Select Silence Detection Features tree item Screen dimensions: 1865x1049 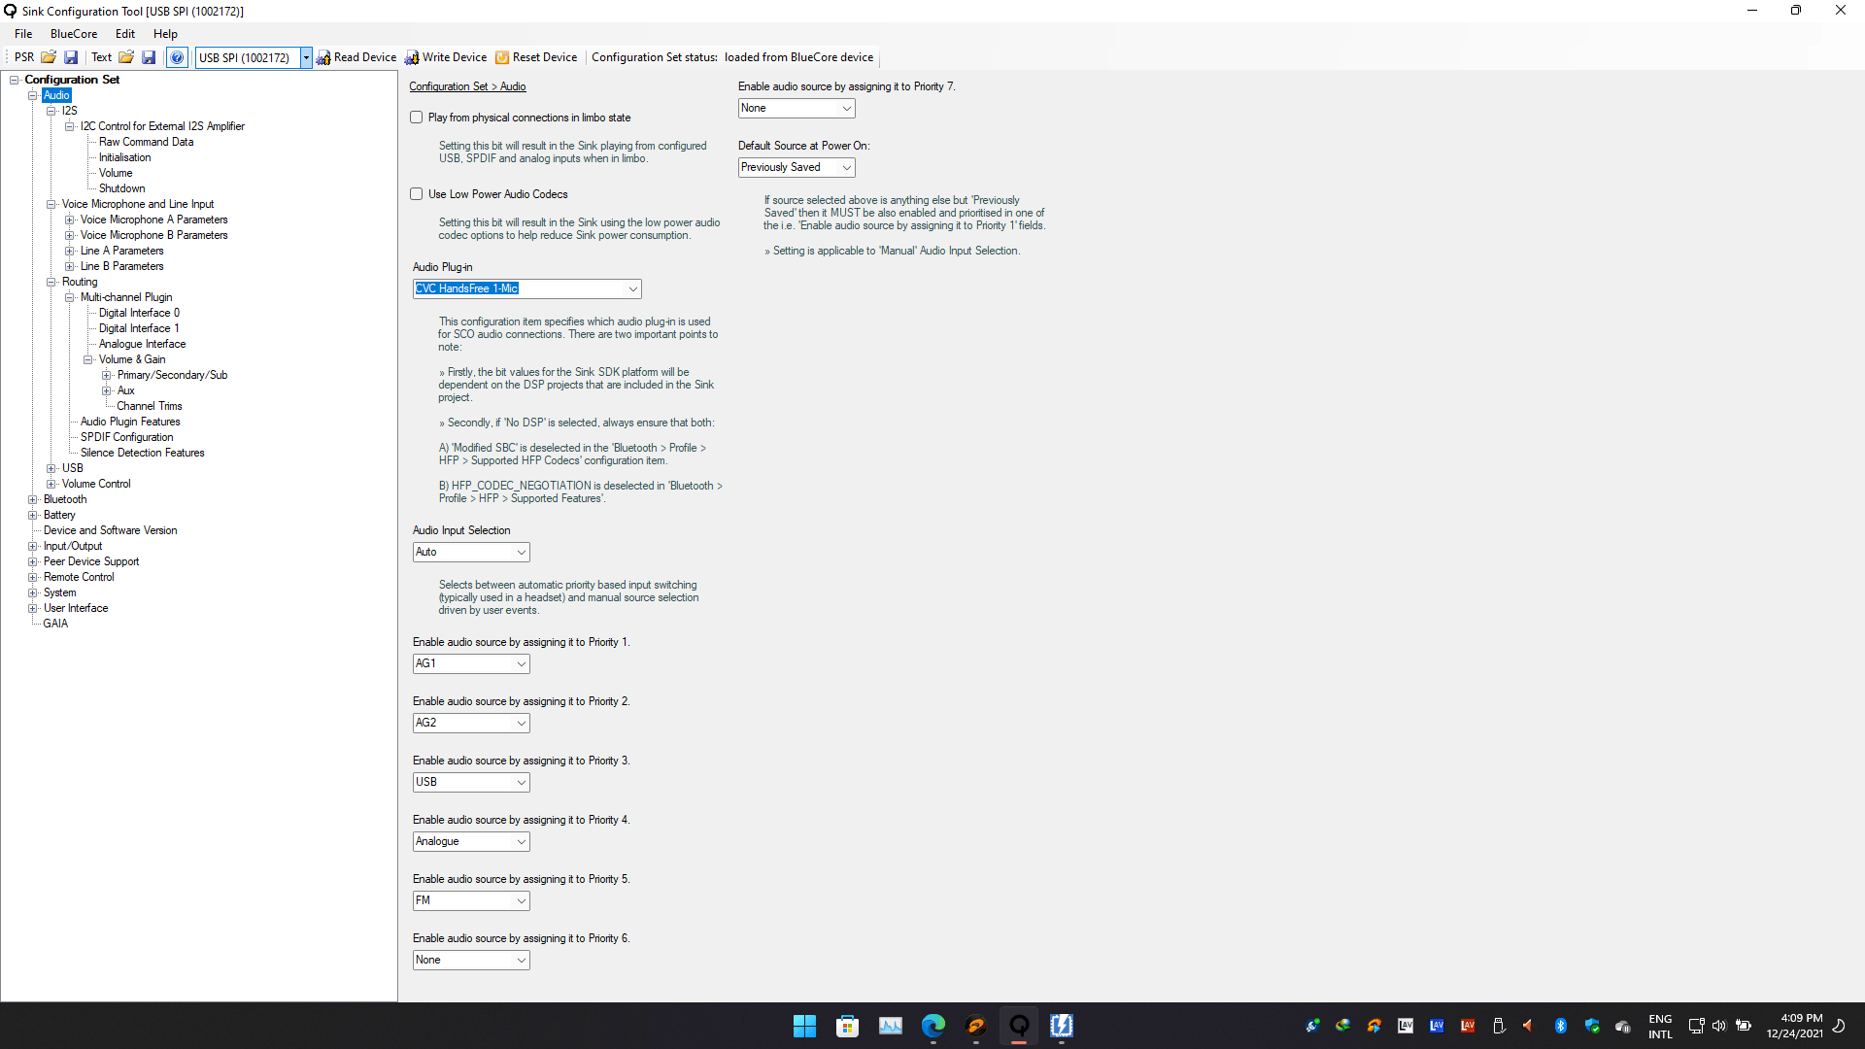coord(142,453)
